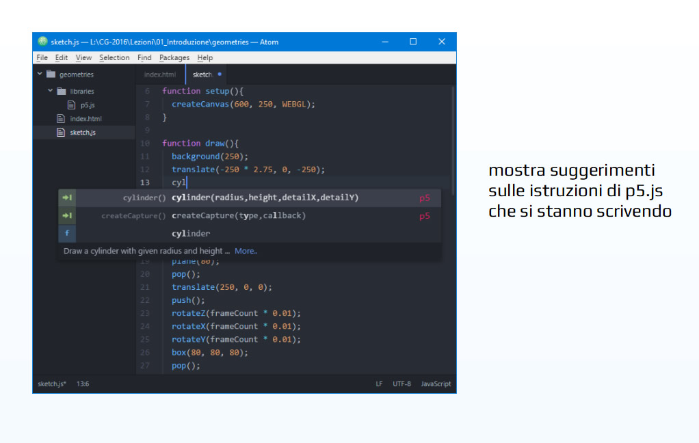Click the translate(250, 0, 0) line
The height and width of the screenshot is (443, 699).
[x=222, y=287]
